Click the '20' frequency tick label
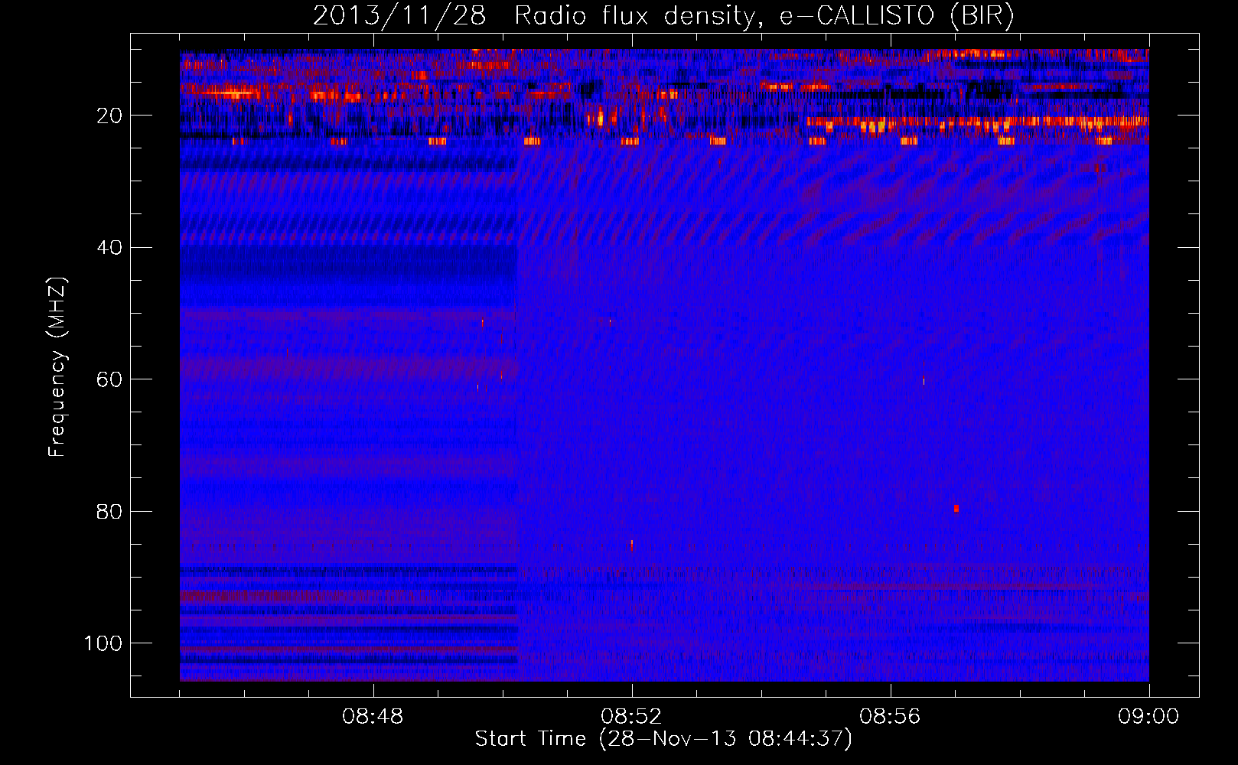 click(109, 116)
